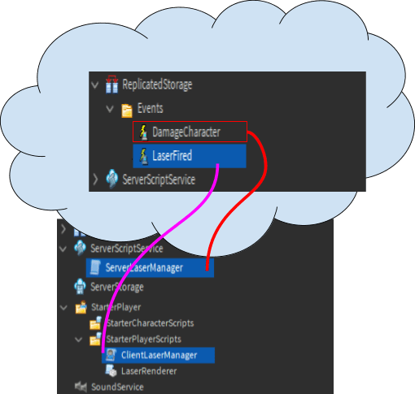415x394 pixels.
Task: Select the LaserRenderer label
Action: coord(149,371)
